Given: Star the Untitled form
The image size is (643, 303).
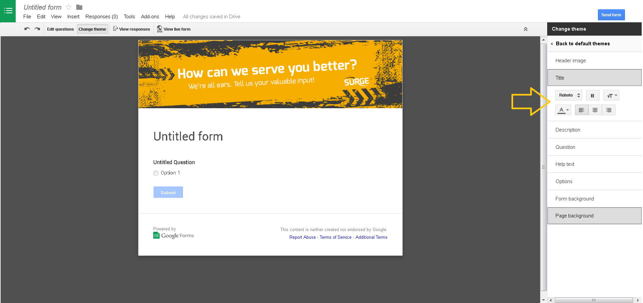Looking at the screenshot, I should [x=69, y=7].
